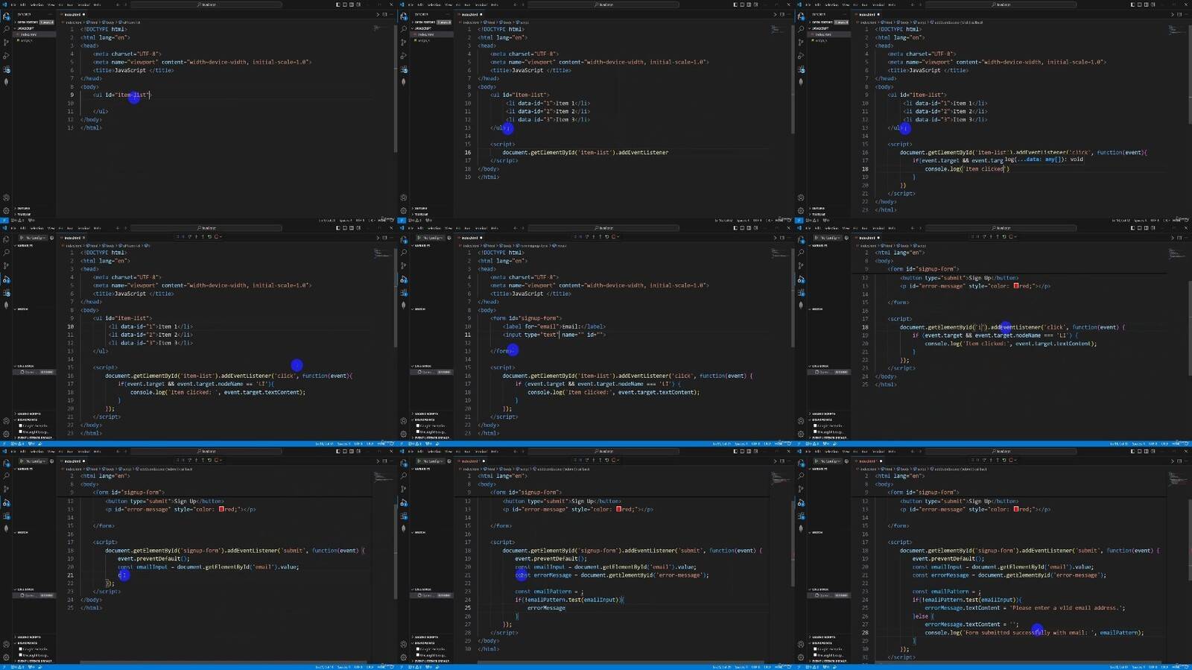The image size is (1192, 670).
Task: Select index.html tab in window on line 25
Action: pos(469,461)
